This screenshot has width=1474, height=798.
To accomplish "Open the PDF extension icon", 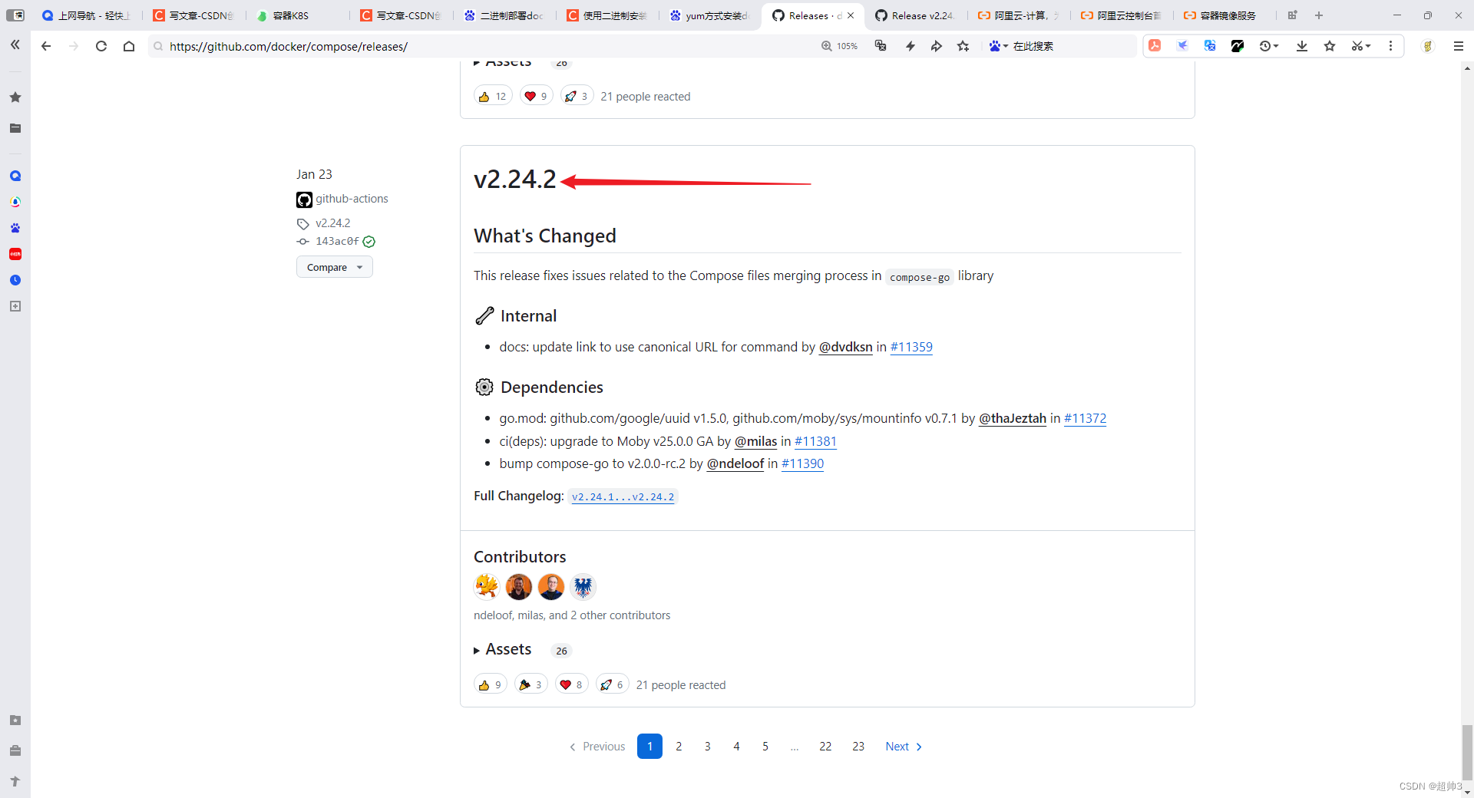I will tap(1155, 46).
